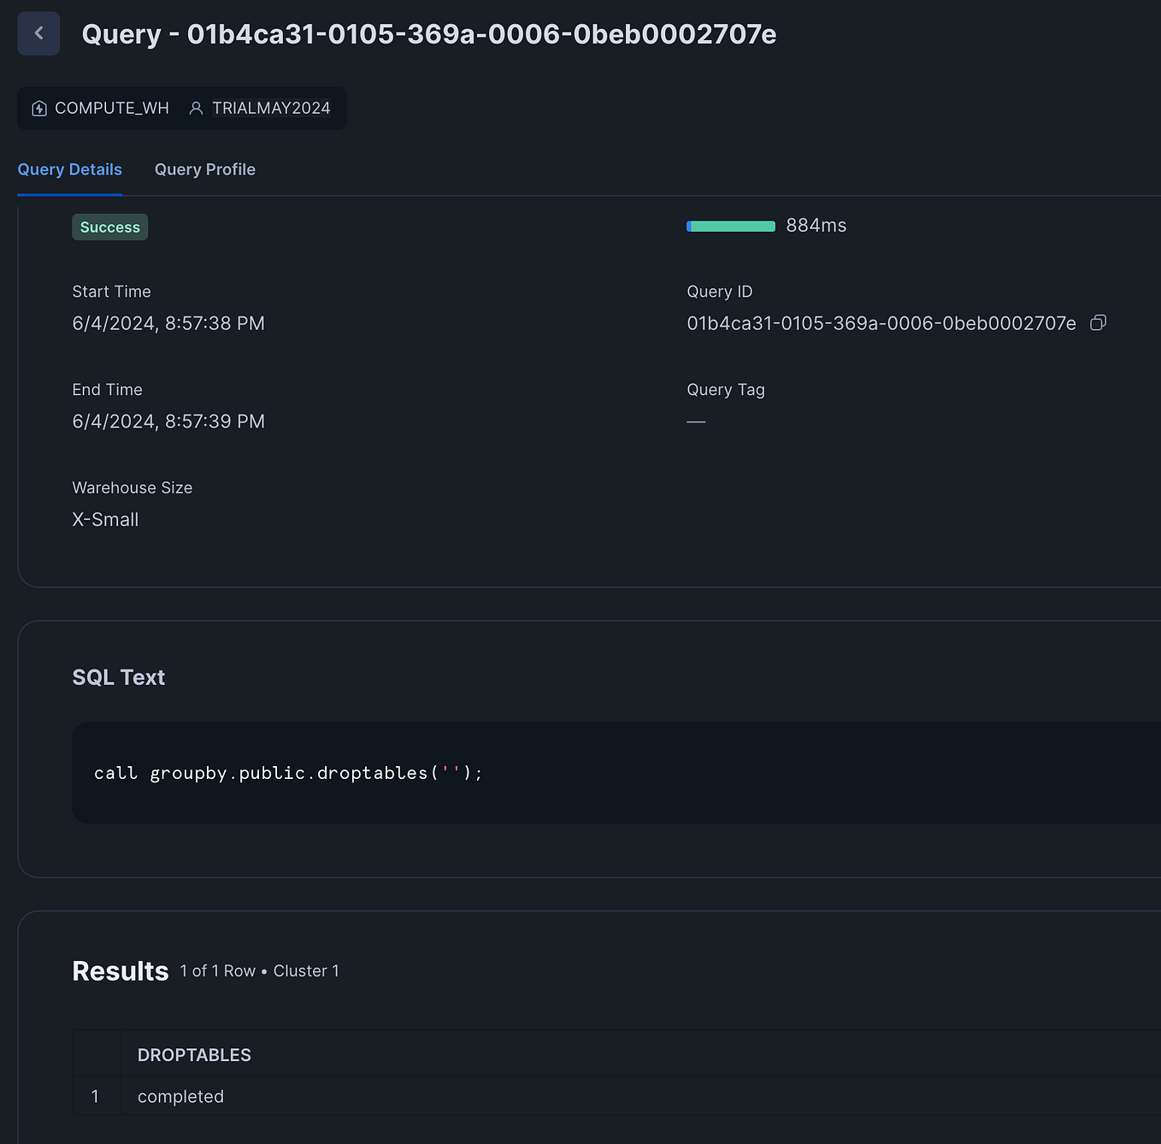
Task: Select the call groupby.public.droptables statement
Action: [x=288, y=772]
